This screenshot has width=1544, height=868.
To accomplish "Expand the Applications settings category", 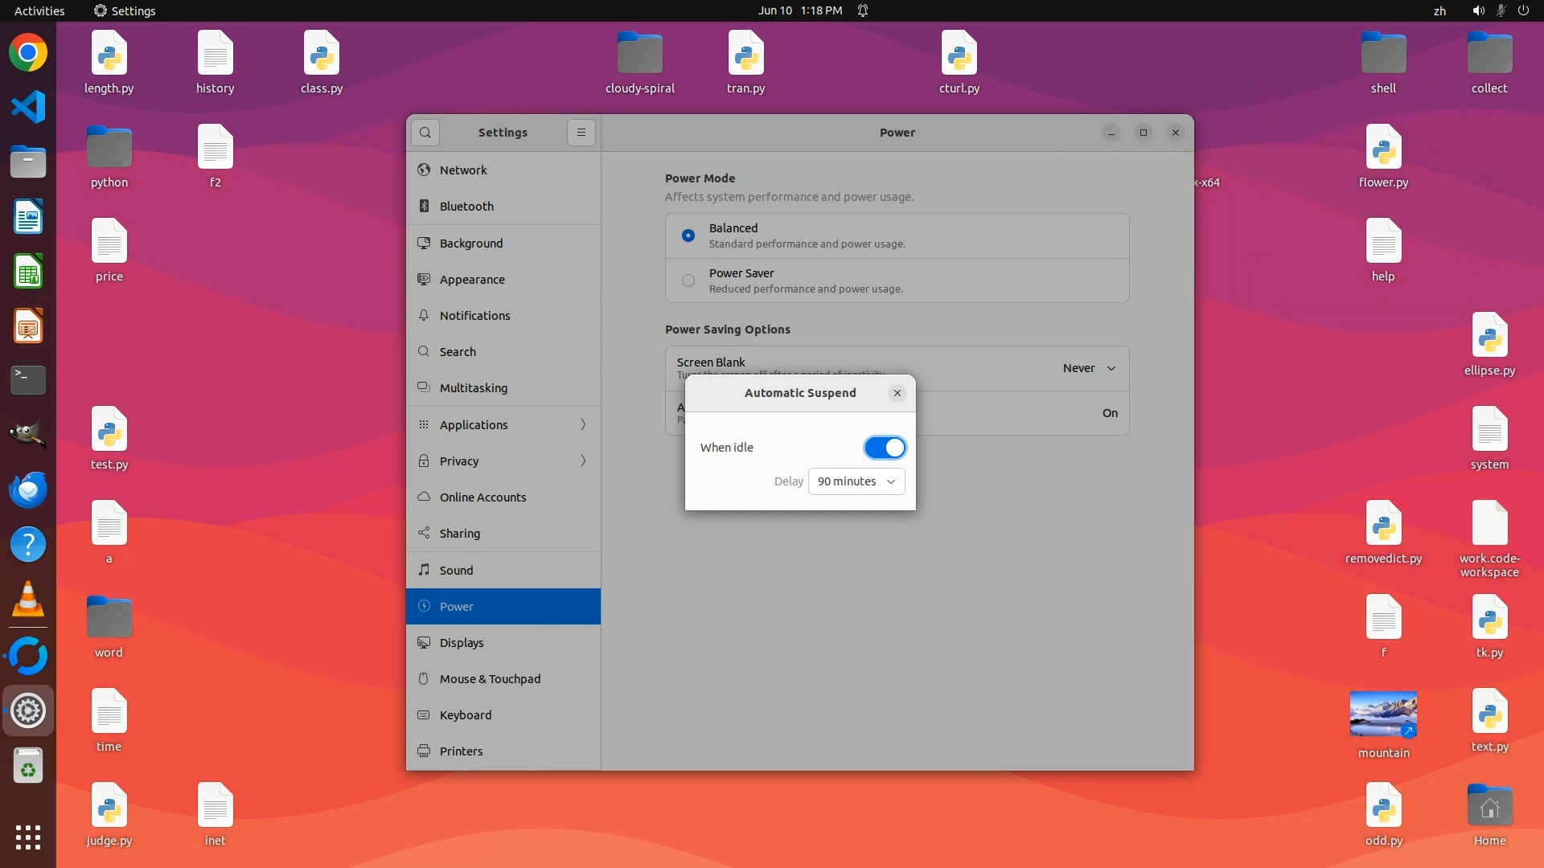I will tap(503, 424).
